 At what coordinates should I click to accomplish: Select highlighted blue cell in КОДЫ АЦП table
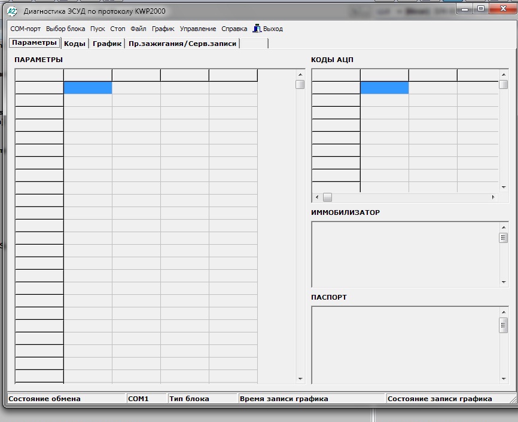point(384,88)
